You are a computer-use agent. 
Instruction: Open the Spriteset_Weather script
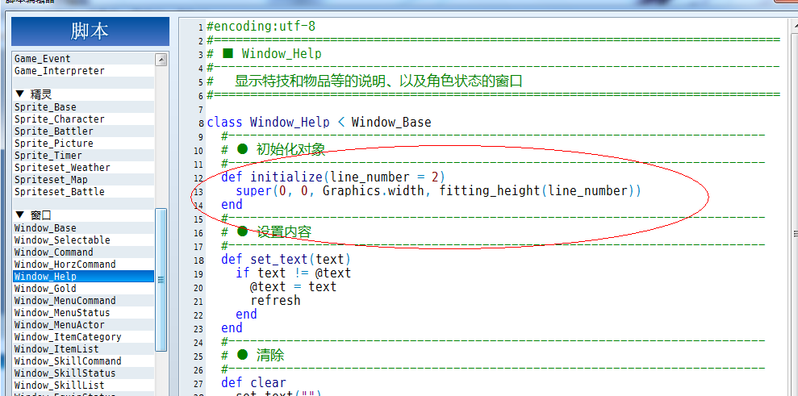click(83, 168)
